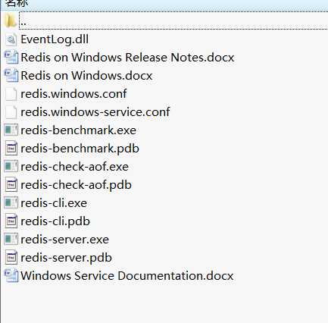Select 'Redis on Windows Release Notes.docx' name

tap(127, 58)
